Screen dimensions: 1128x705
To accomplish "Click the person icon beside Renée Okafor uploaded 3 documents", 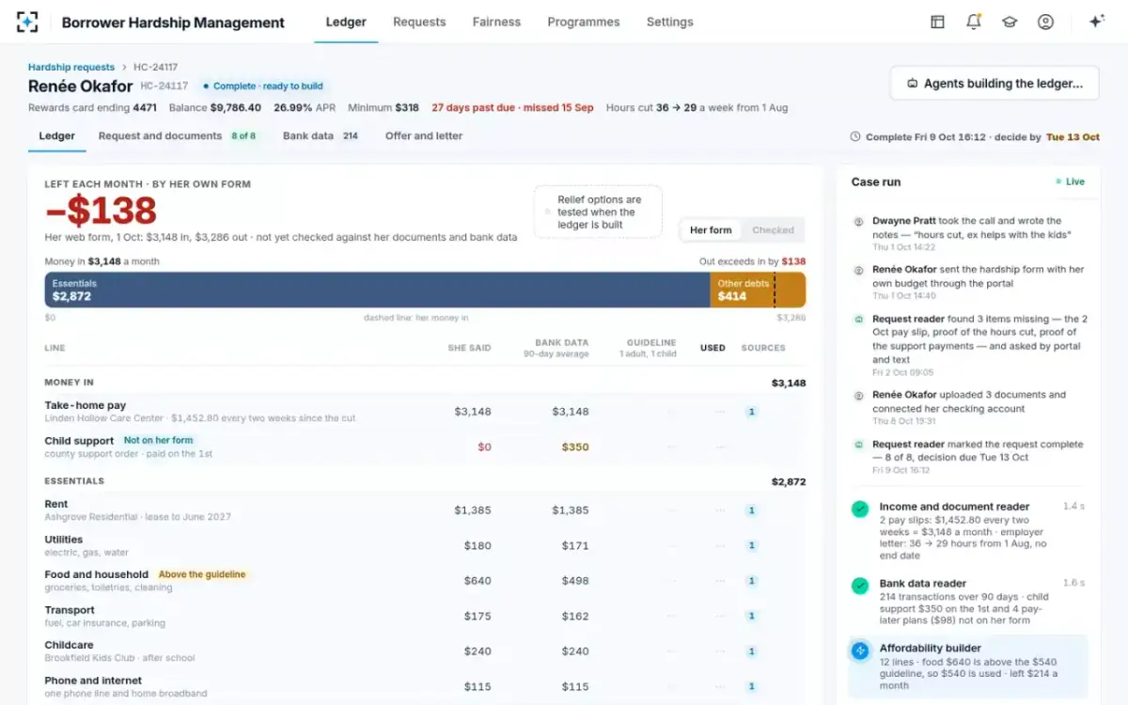I will coord(858,396).
